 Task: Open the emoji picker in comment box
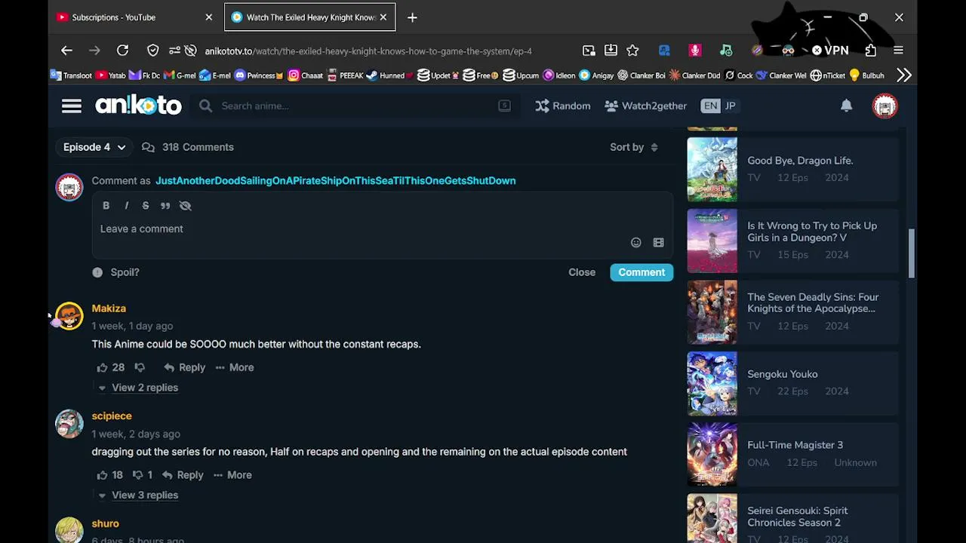tap(635, 243)
